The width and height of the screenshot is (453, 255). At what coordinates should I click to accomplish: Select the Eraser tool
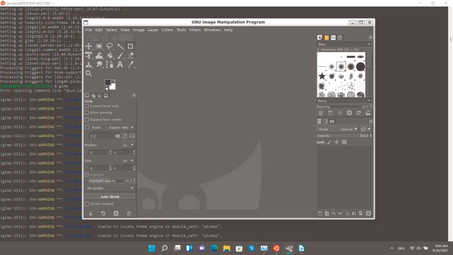pos(131,55)
